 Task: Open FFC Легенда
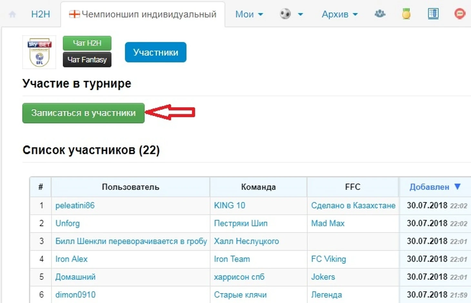point(326,295)
